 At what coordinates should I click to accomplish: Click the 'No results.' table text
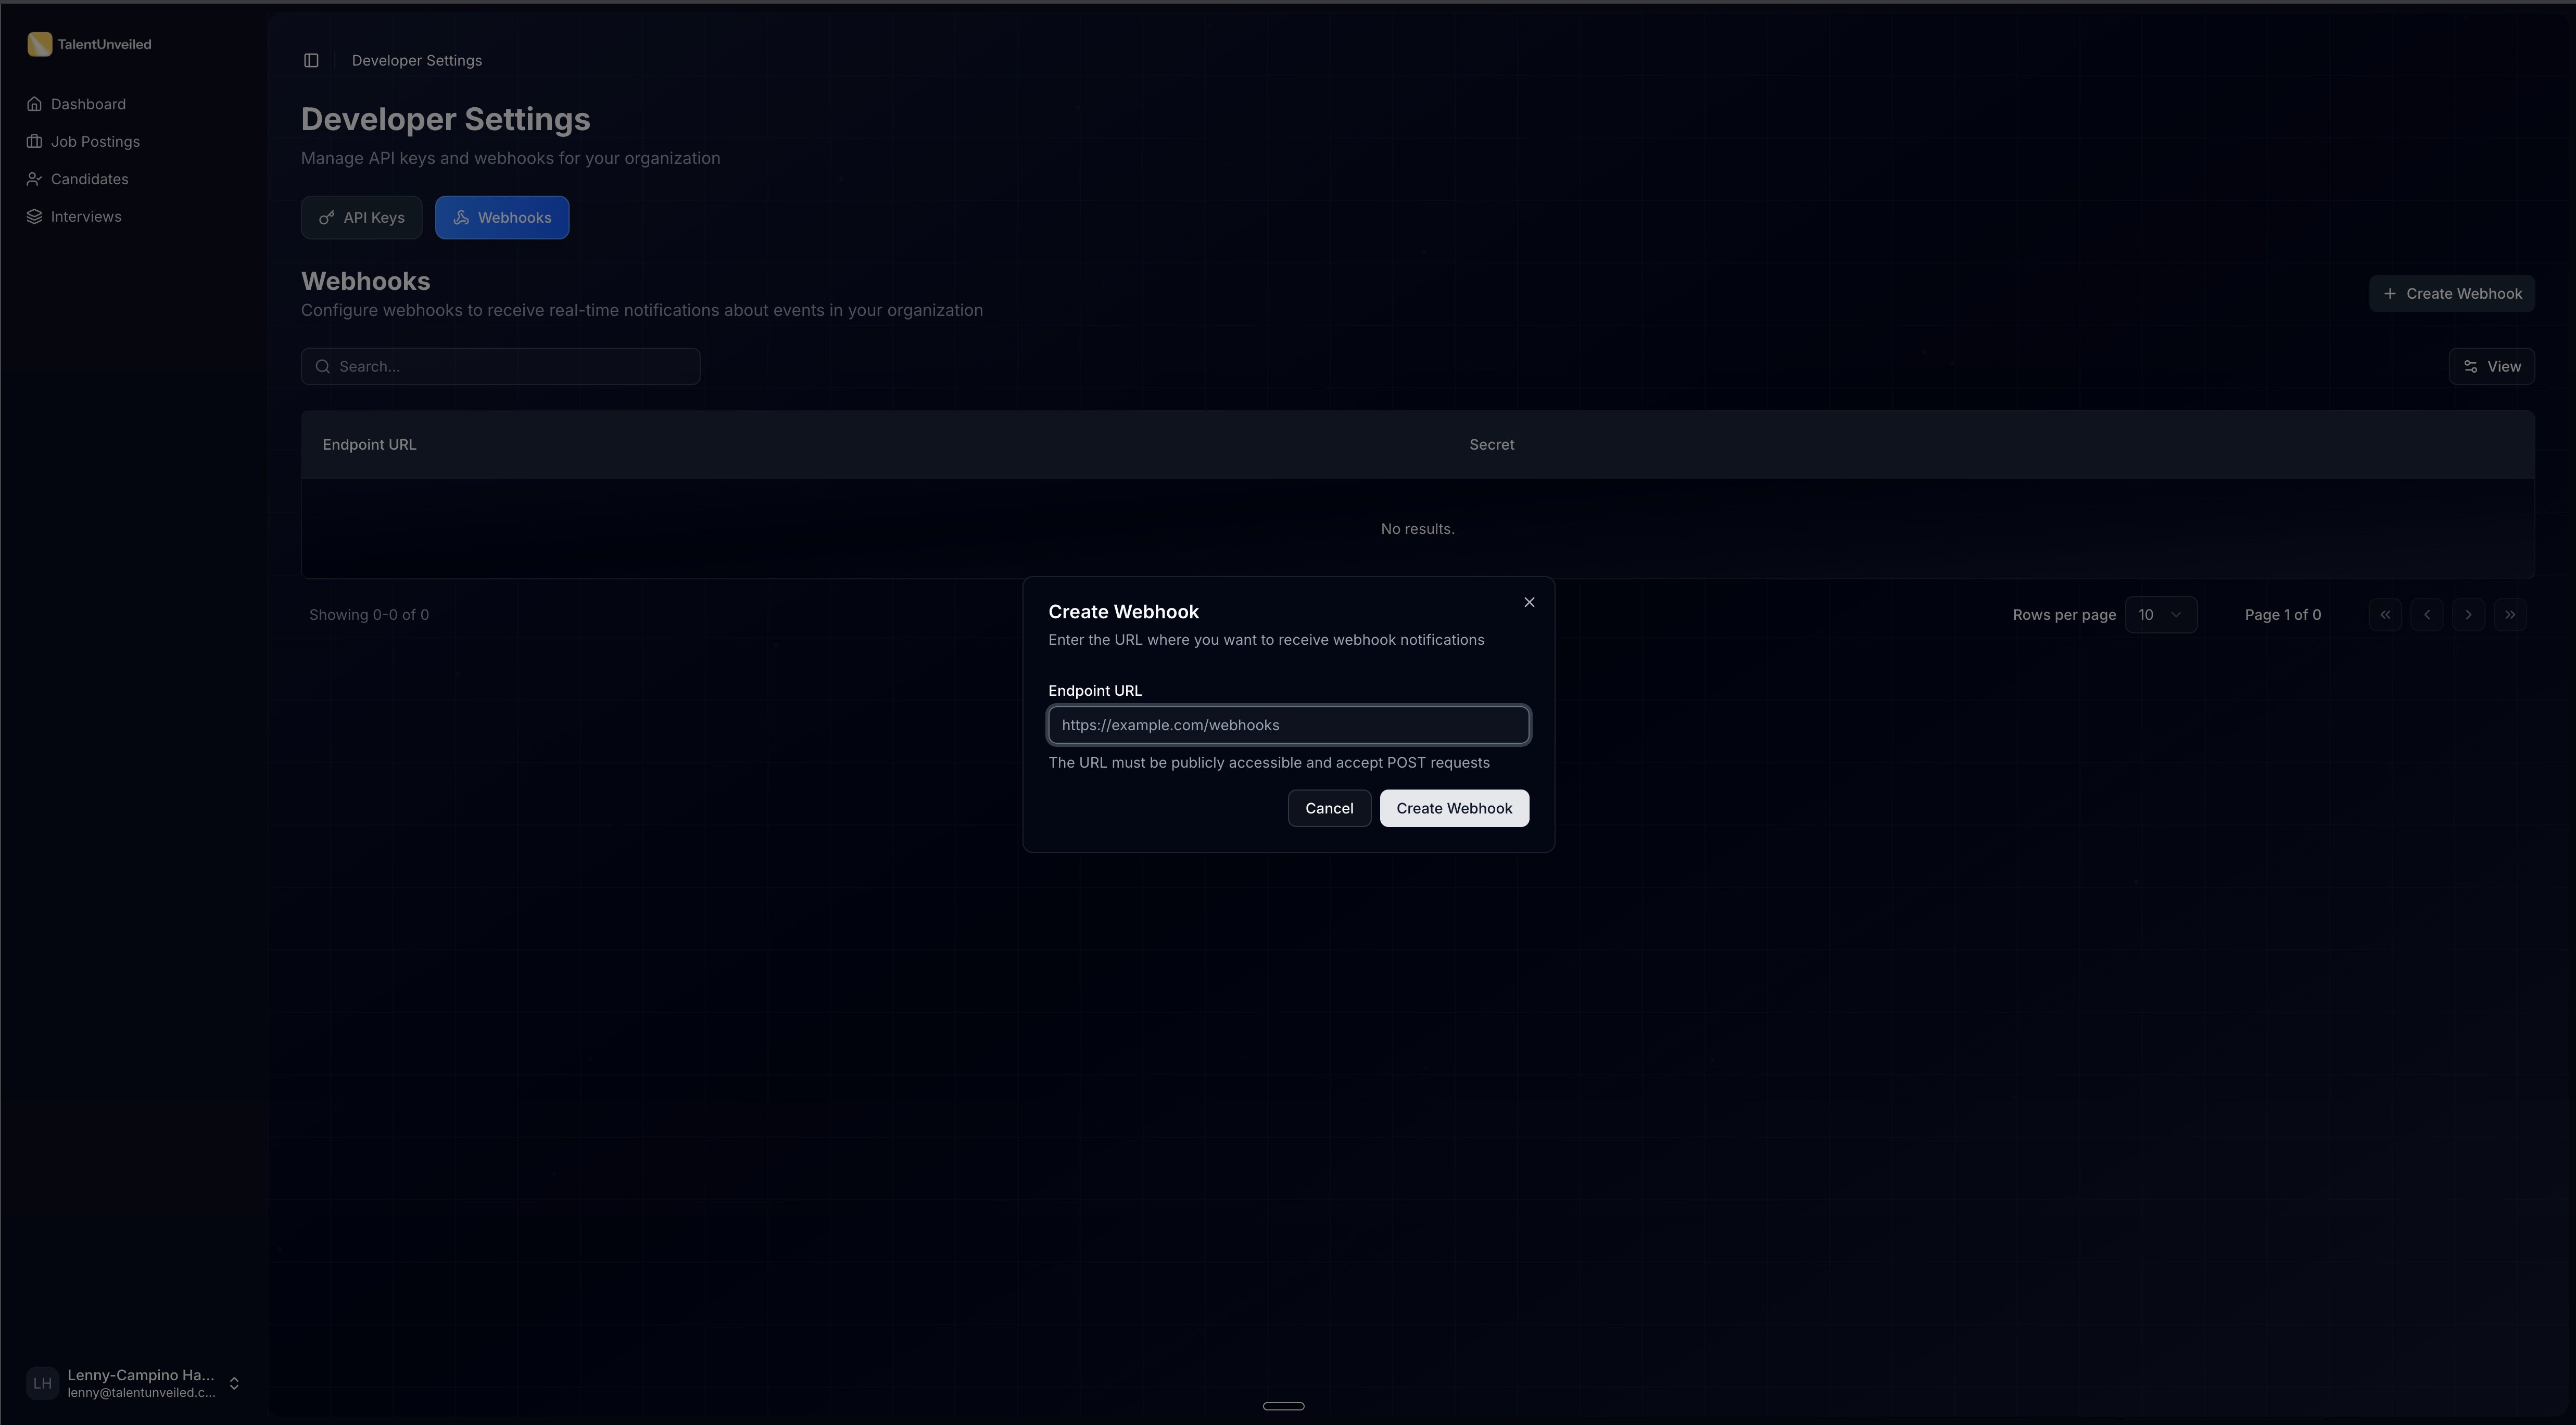[1417, 529]
